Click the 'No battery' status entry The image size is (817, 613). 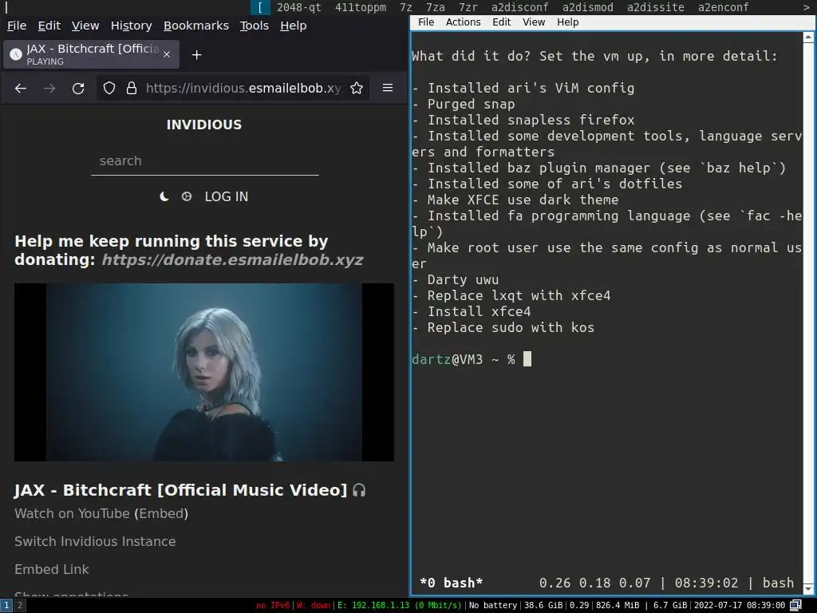[493, 605]
